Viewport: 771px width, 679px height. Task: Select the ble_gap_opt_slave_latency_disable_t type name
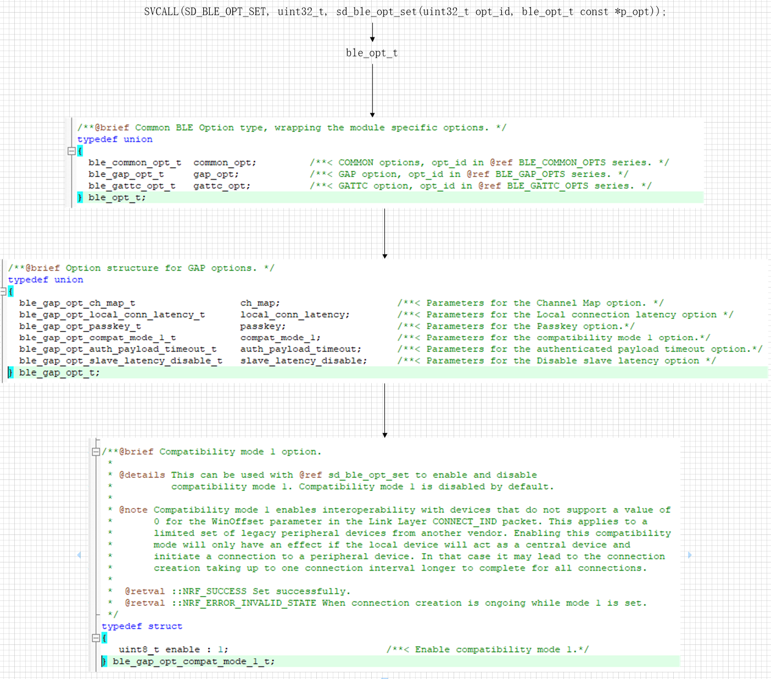[121, 361]
